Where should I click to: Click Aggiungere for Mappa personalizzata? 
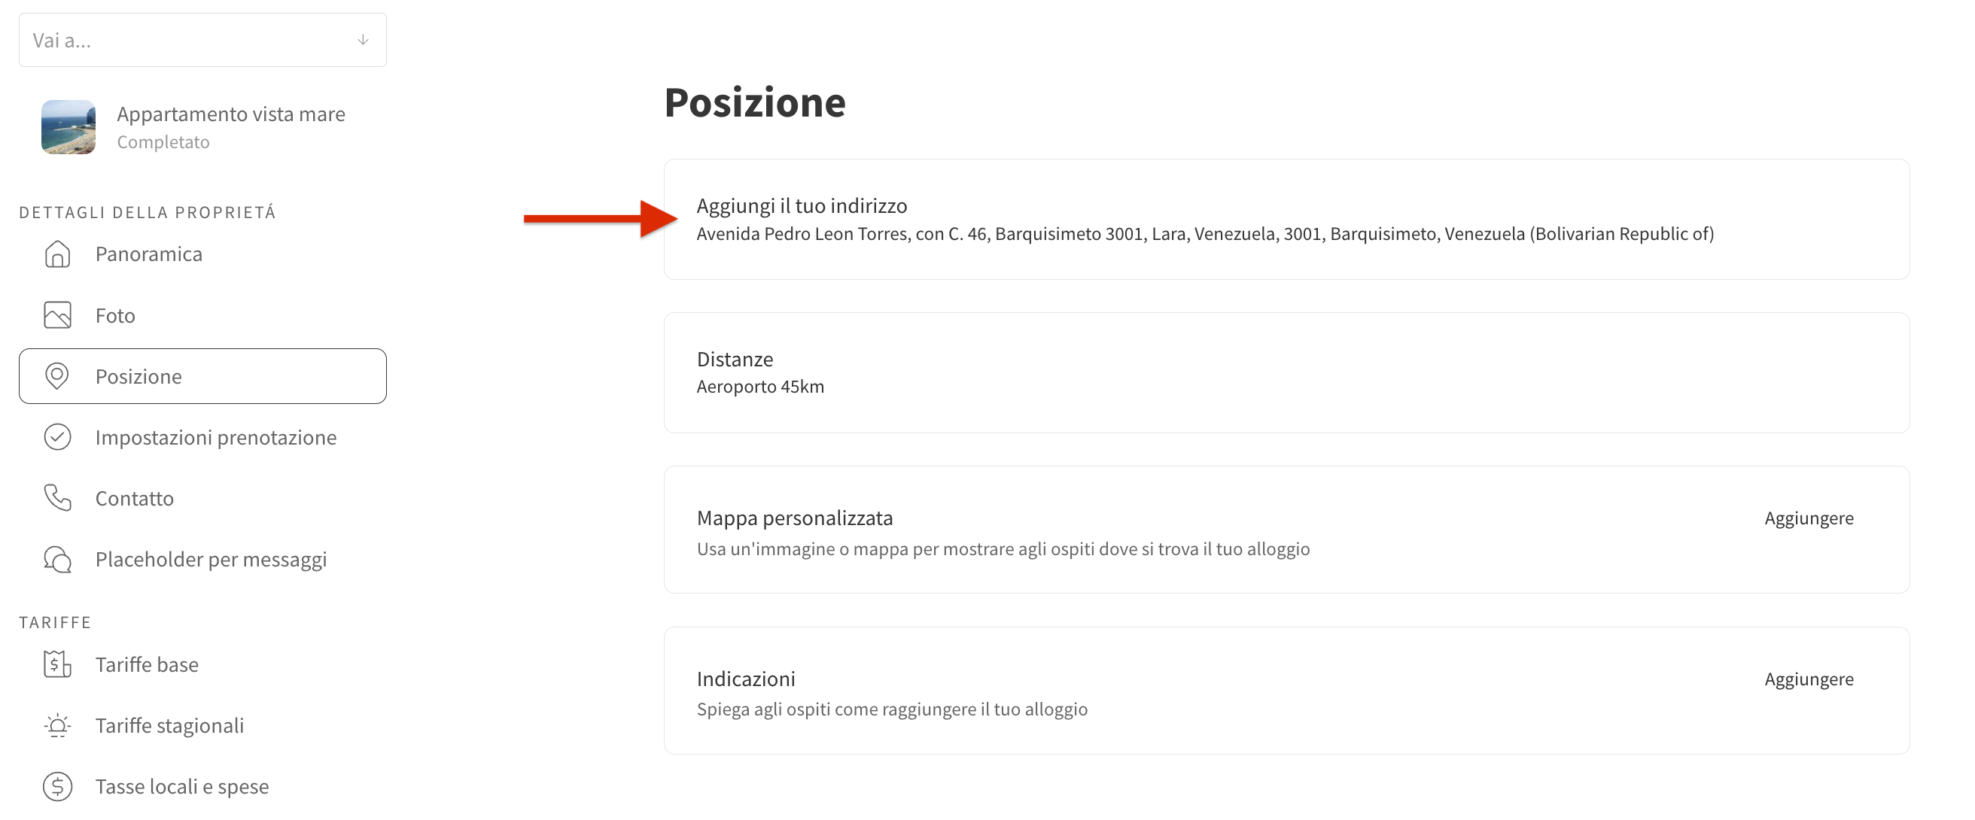tap(1809, 518)
